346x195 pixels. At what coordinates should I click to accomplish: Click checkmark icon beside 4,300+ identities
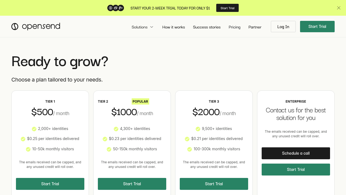click(116, 129)
